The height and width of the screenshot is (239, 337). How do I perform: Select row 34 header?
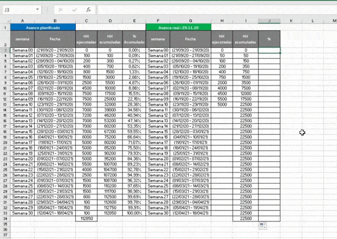pos(5,219)
